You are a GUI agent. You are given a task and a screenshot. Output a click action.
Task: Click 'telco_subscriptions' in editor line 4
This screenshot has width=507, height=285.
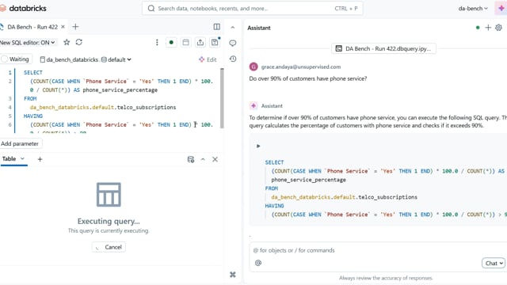coord(147,108)
